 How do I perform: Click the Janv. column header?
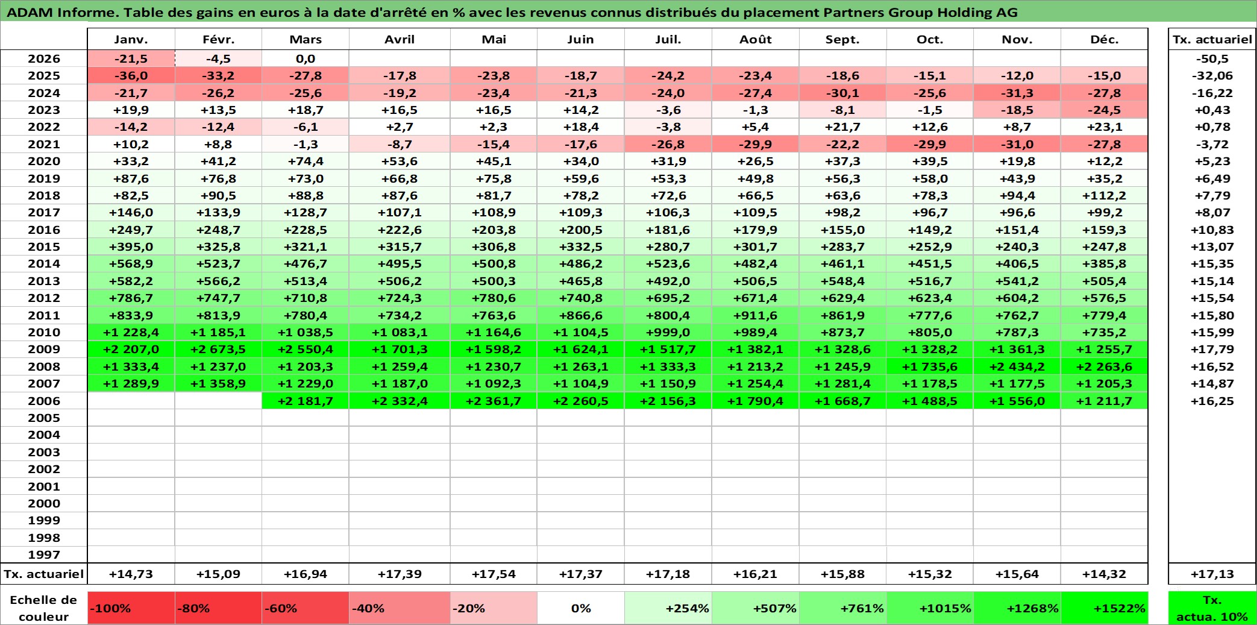coord(131,39)
